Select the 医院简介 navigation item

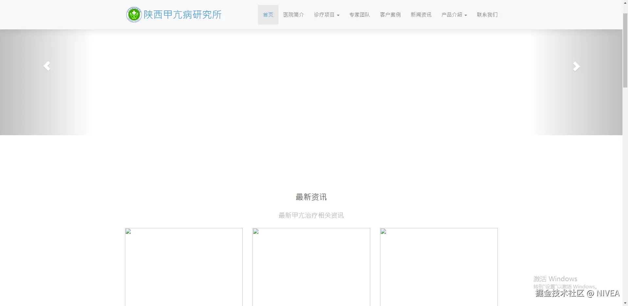coord(293,14)
